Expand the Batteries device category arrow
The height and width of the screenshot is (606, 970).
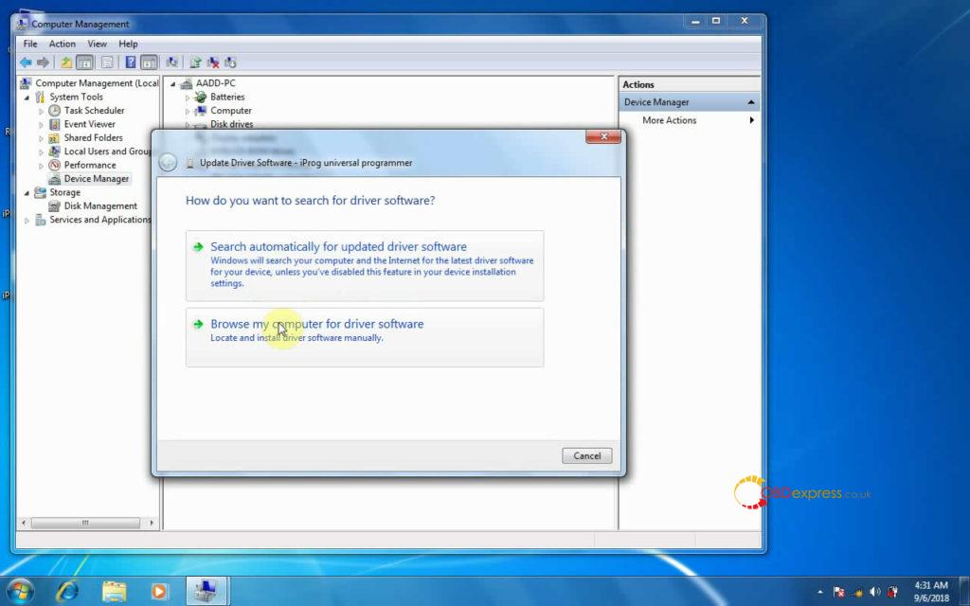188,98
